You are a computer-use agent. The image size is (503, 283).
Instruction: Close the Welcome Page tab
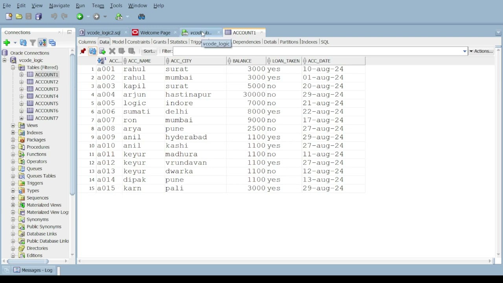175,33
